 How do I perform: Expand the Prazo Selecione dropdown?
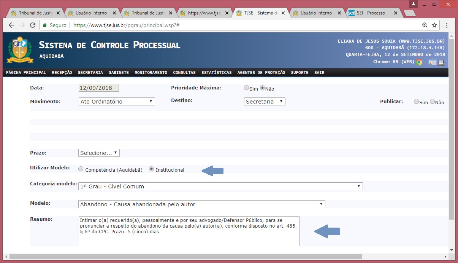tap(99, 153)
